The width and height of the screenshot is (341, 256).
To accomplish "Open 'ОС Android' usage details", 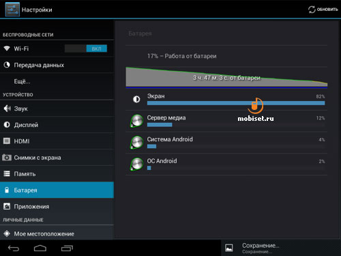I will tap(226, 165).
